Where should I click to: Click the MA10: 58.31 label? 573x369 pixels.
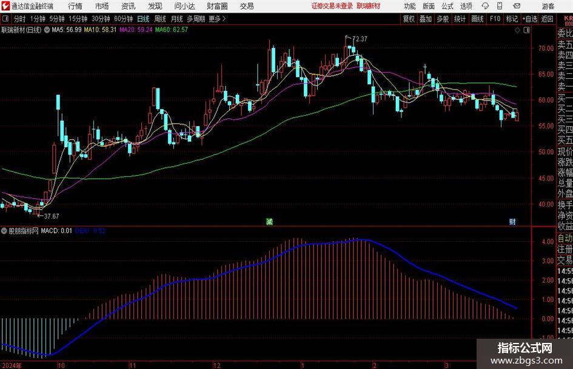[100, 30]
